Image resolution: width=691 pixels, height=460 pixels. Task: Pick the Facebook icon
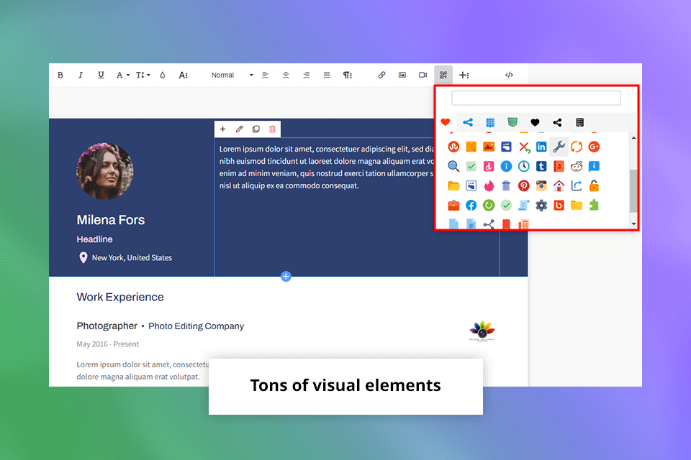pyautogui.click(x=471, y=205)
